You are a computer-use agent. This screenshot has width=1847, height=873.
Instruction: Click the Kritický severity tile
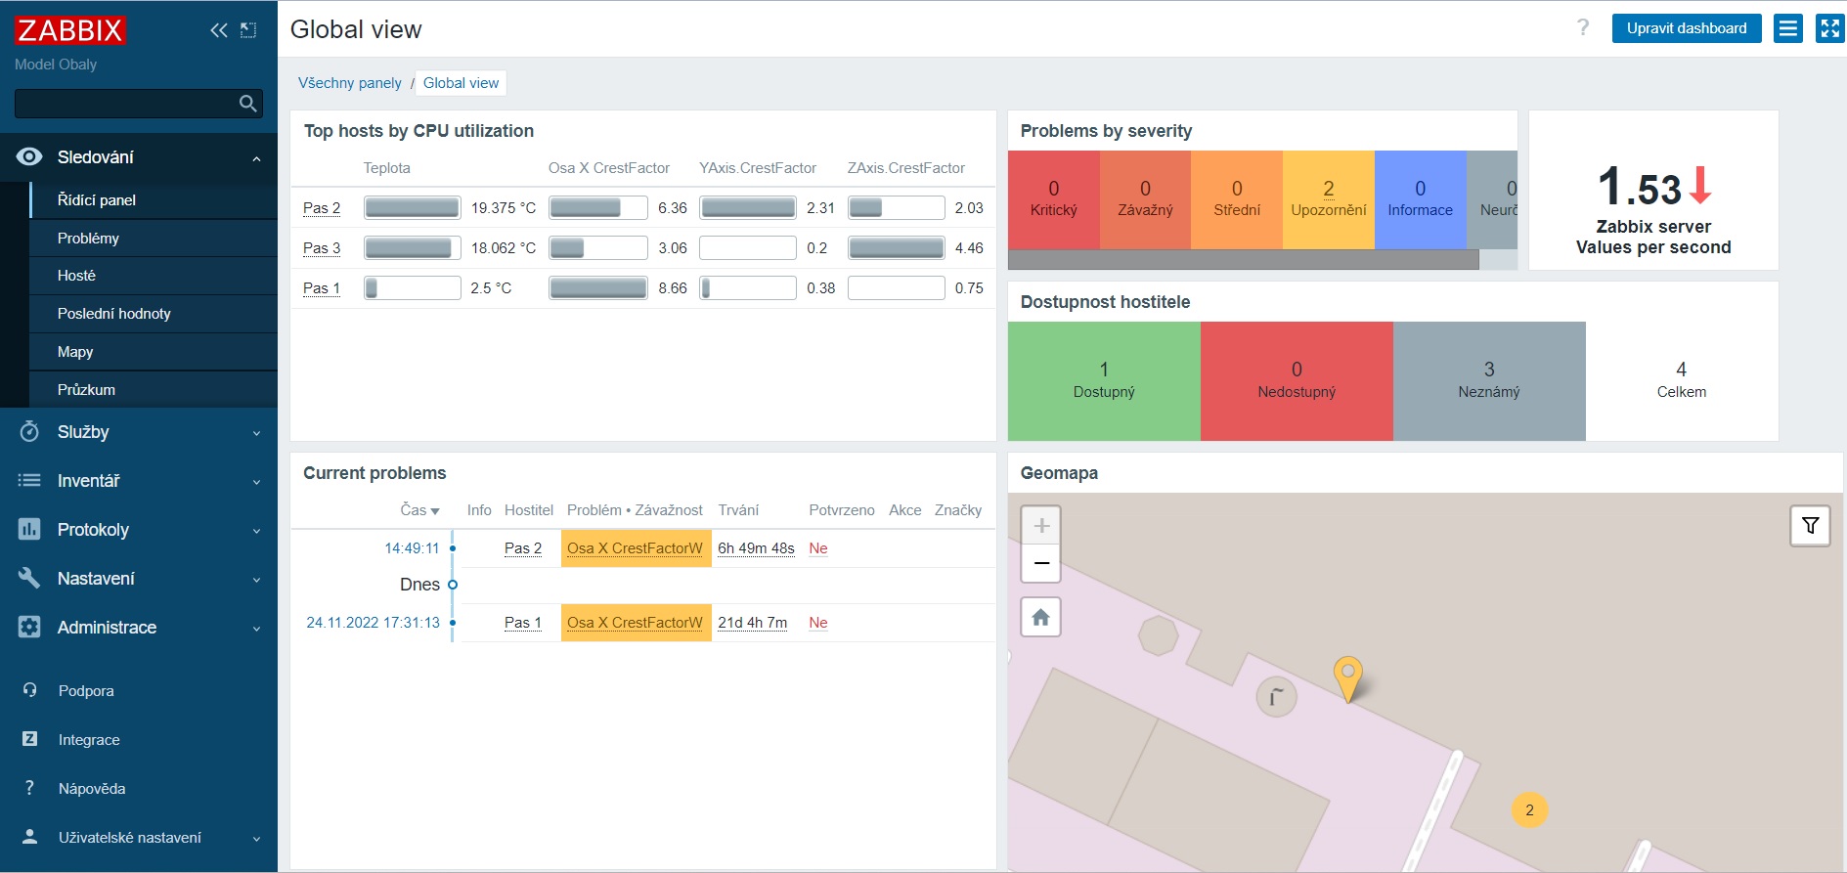click(1054, 199)
